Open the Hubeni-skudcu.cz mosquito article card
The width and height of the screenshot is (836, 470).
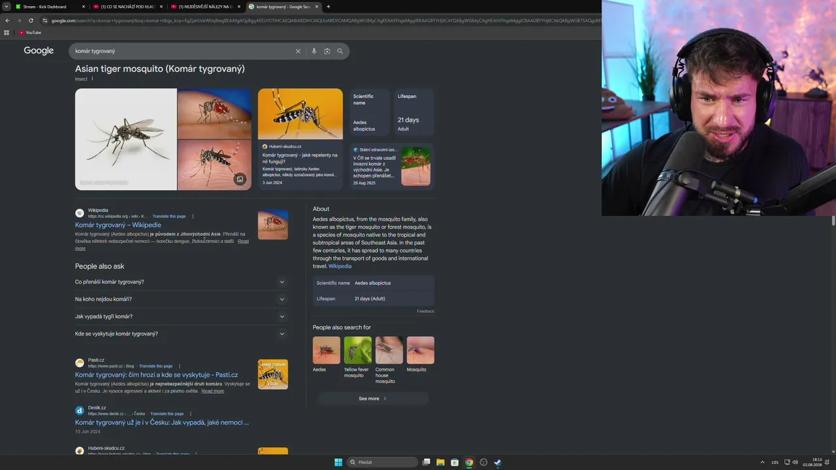pos(300,139)
